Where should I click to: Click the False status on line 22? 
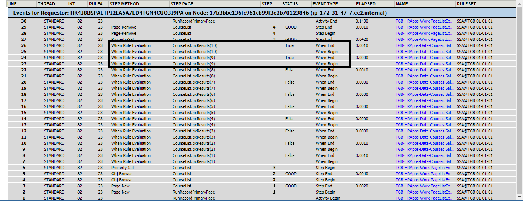coord(290,70)
